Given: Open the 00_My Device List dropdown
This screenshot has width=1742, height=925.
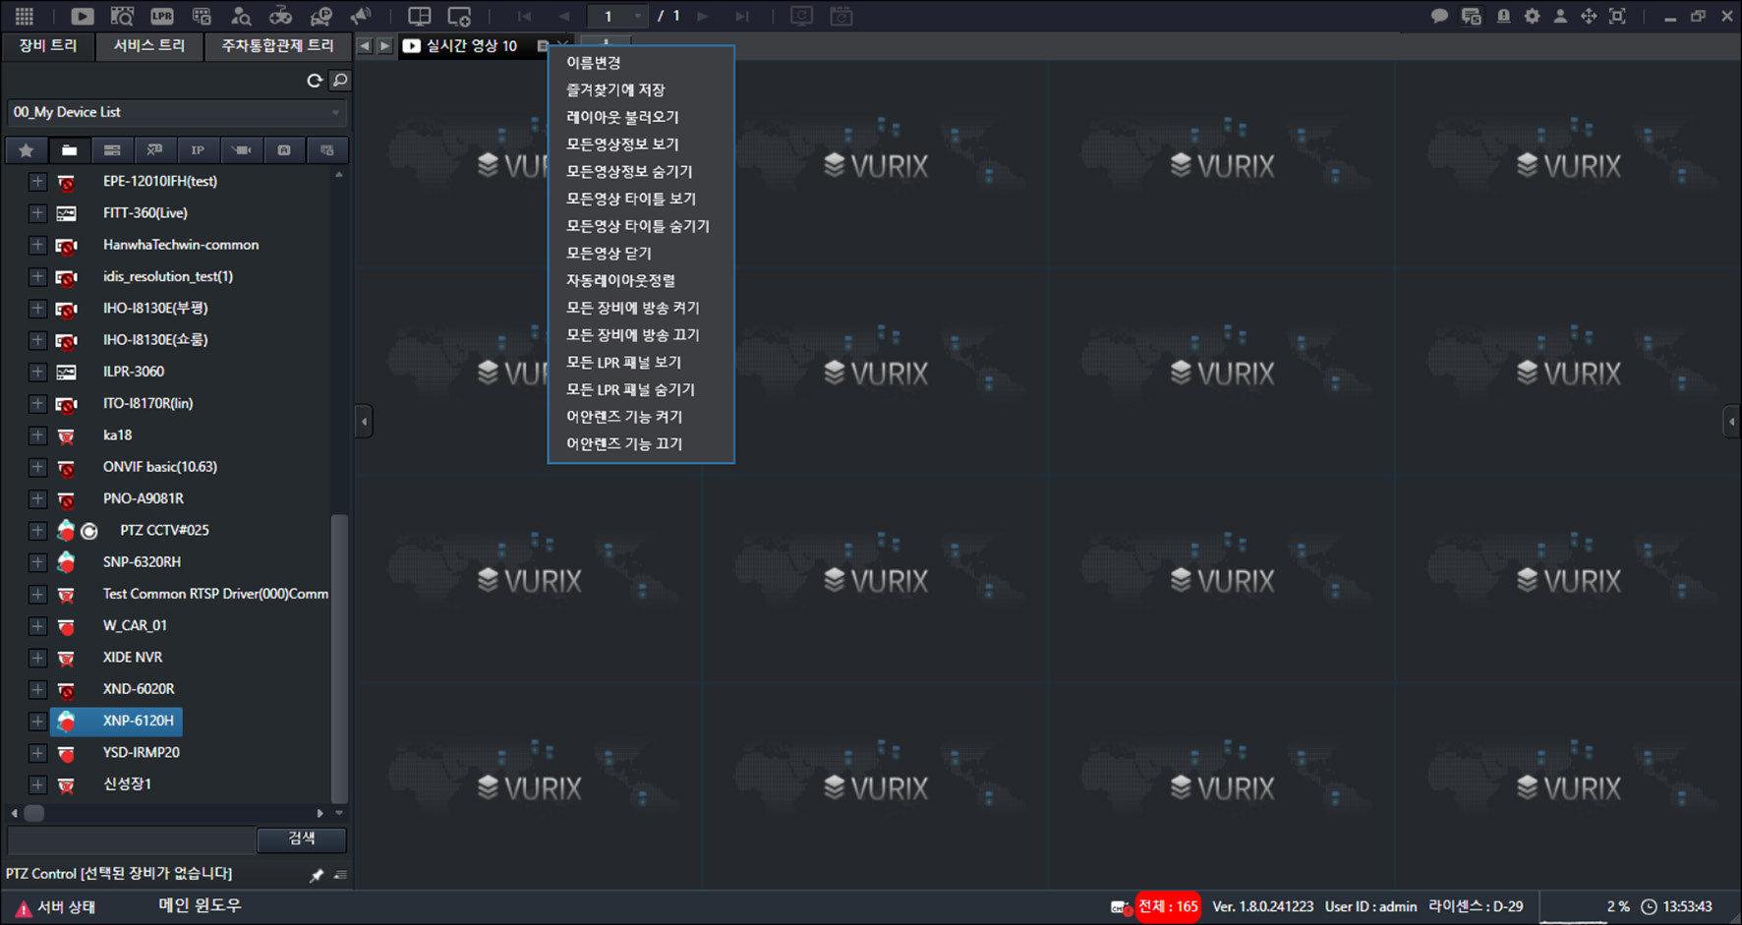Looking at the screenshot, I should 177,112.
